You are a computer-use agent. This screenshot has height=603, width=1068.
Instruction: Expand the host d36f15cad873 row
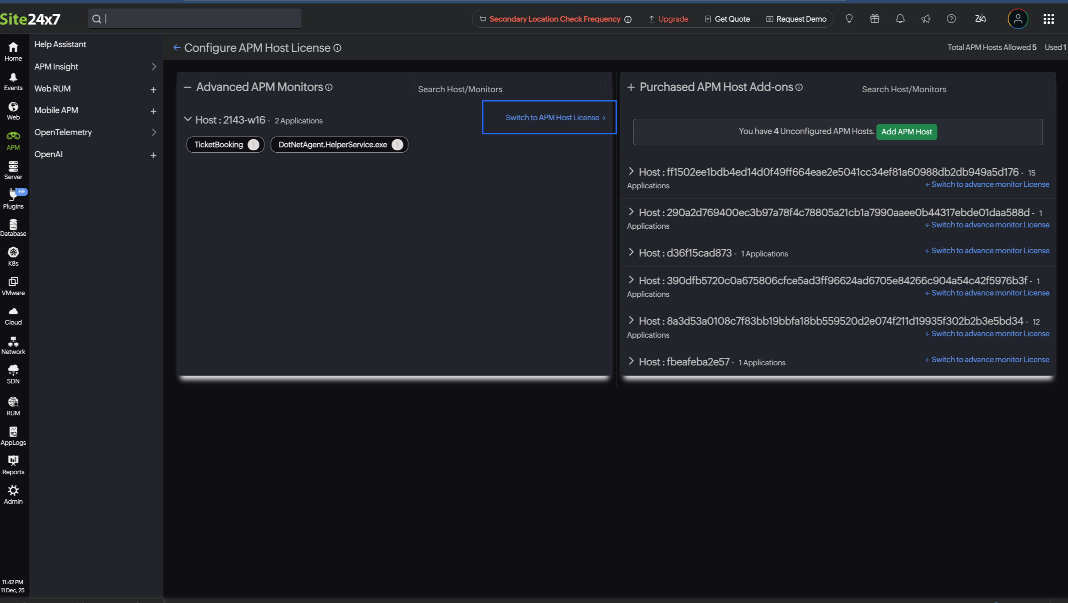tap(632, 253)
